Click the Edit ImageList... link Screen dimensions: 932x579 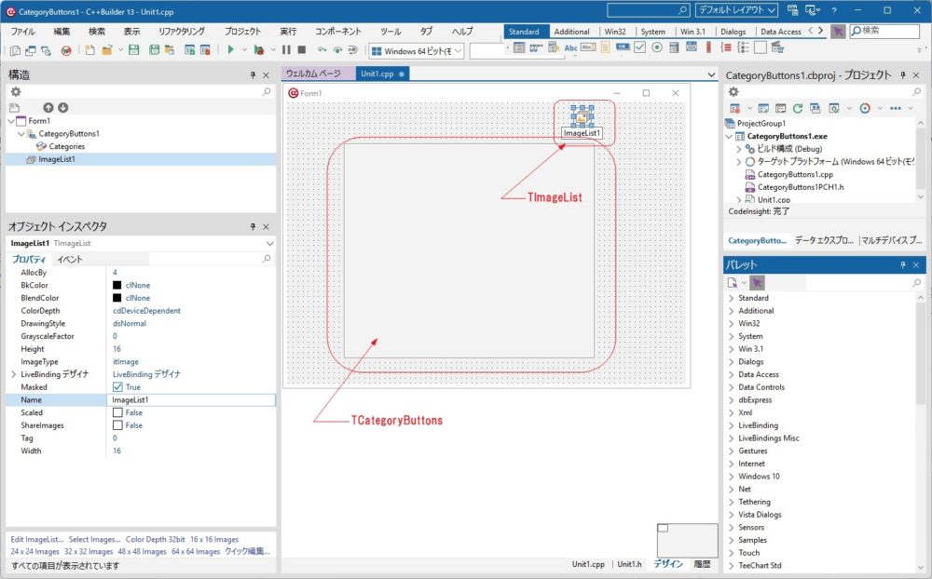[37, 539]
